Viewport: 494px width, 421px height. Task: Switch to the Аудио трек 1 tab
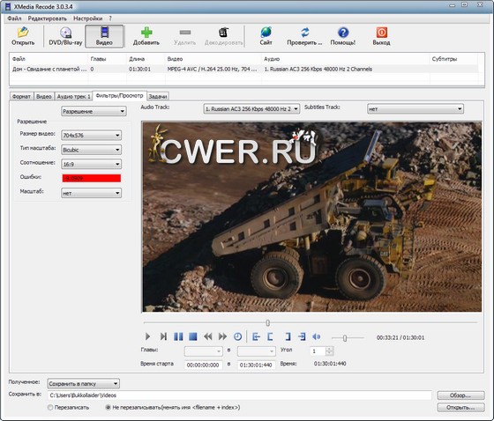74,97
